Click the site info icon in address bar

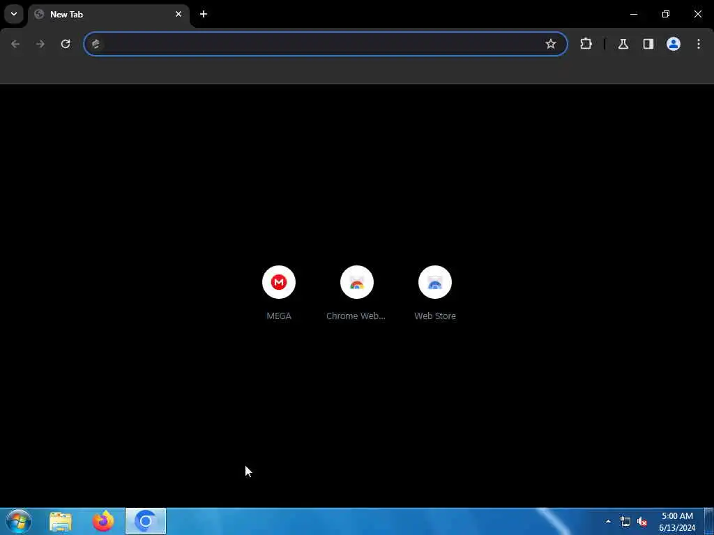[x=96, y=44]
